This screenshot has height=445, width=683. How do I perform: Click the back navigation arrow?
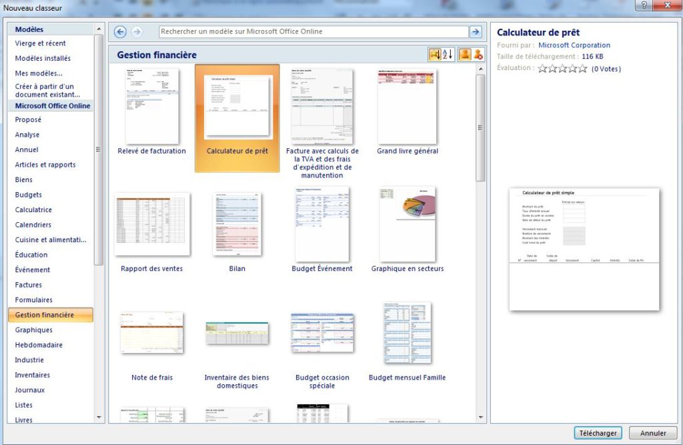120,31
